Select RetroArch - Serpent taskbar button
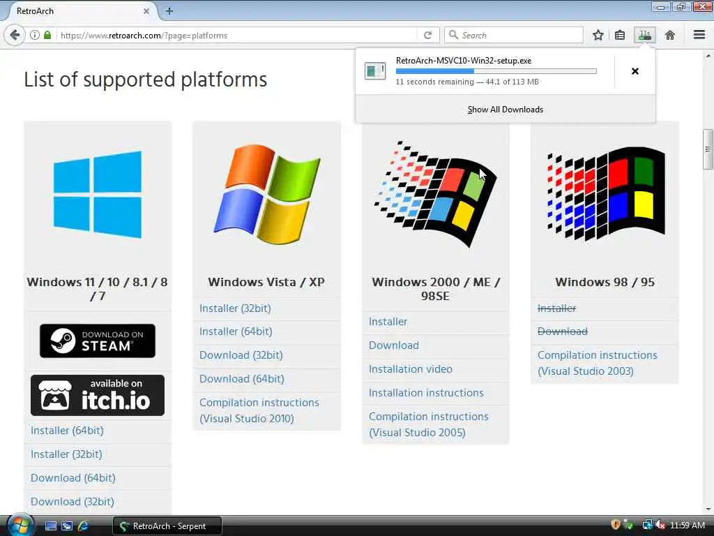The image size is (714, 536). 167,526
